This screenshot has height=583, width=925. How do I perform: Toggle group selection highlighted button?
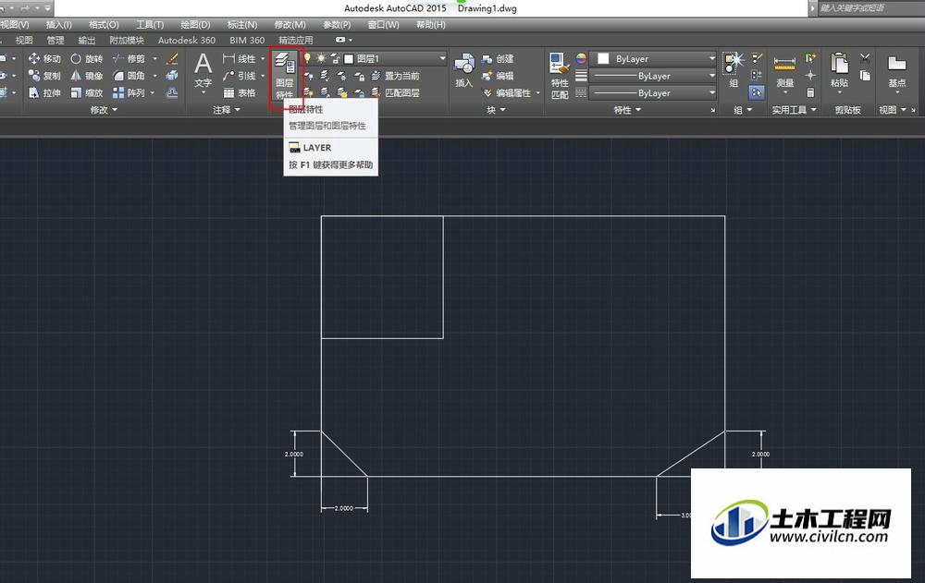[x=757, y=92]
